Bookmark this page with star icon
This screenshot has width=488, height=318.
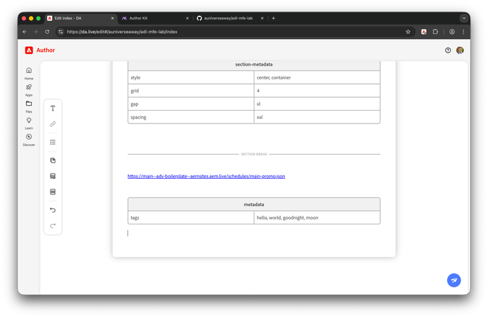point(408,31)
